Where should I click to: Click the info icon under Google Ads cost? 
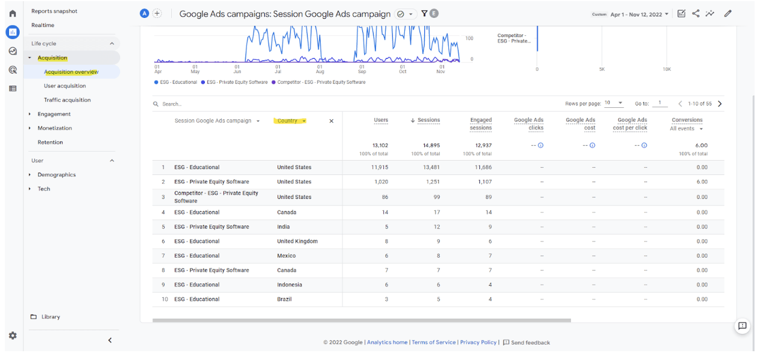click(592, 145)
